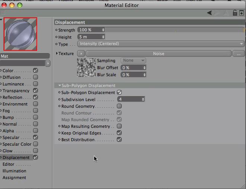Screen dimensions: 246x189
Task: Click the grip handle icon at top-left
Action: pyautogui.click(x=3, y=13)
